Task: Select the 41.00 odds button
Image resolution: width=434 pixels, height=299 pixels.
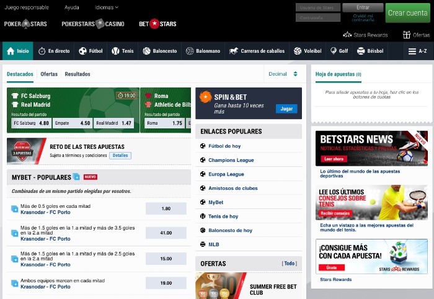Action: [166, 233]
